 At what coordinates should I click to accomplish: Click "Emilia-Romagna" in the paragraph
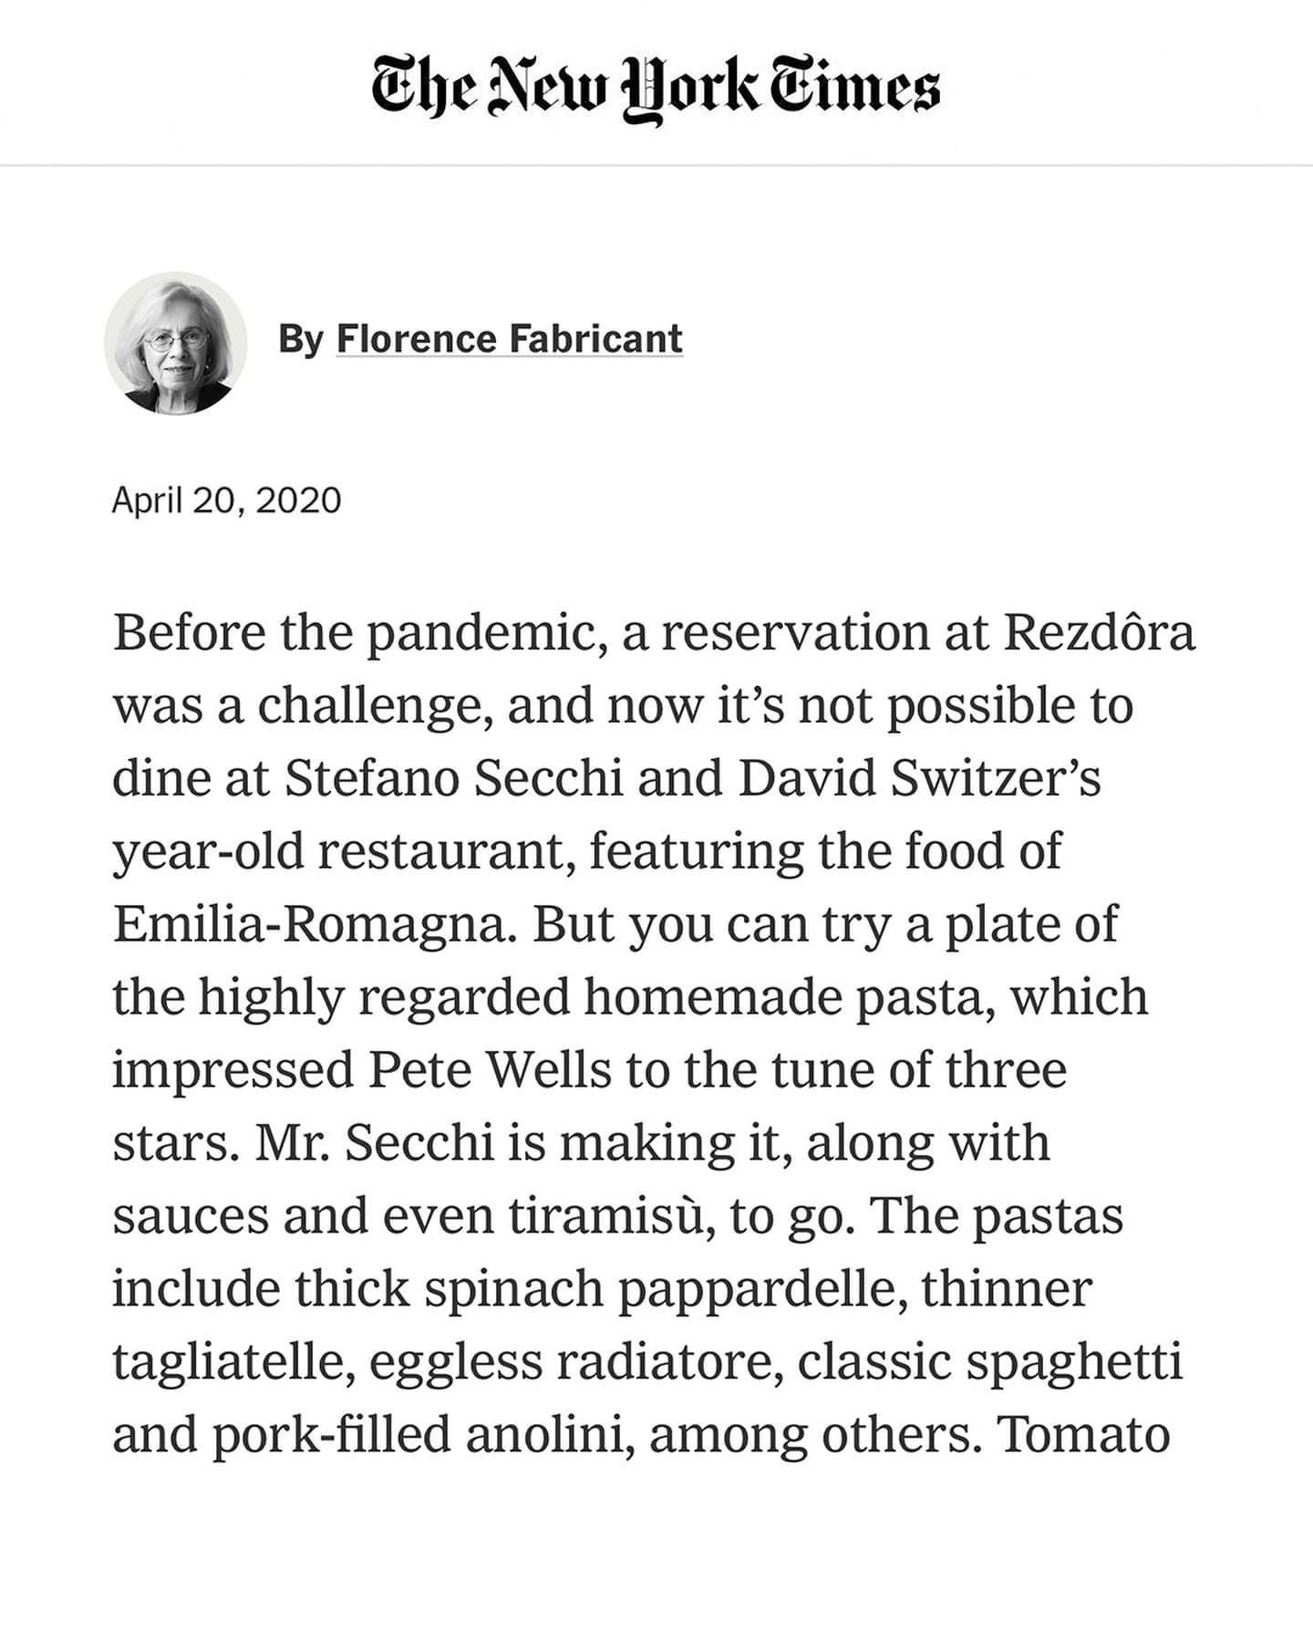(x=309, y=925)
